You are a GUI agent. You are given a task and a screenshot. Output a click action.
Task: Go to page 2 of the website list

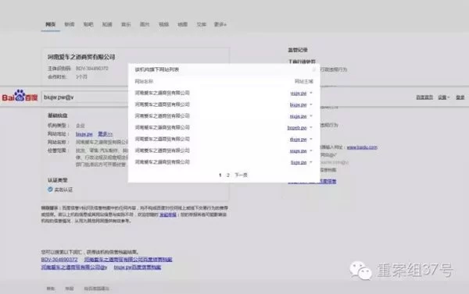228,175
